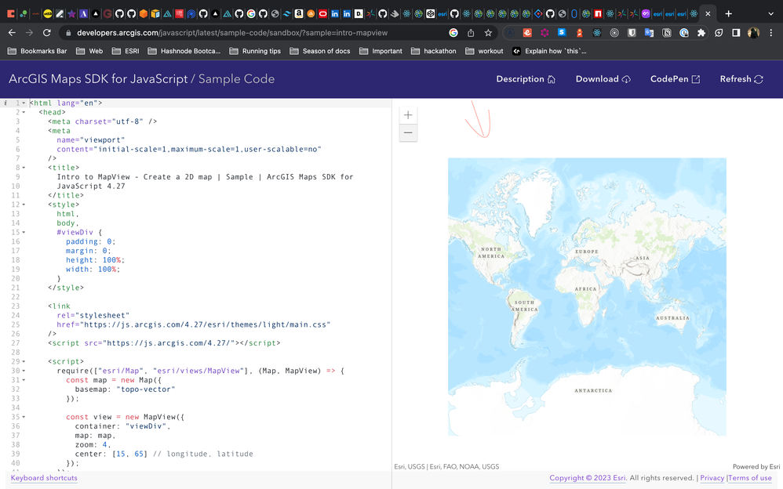The width and height of the screenshot is (783, 489).
Task: Open Copyright © 2023 Esri link
Action: point(588,478)
